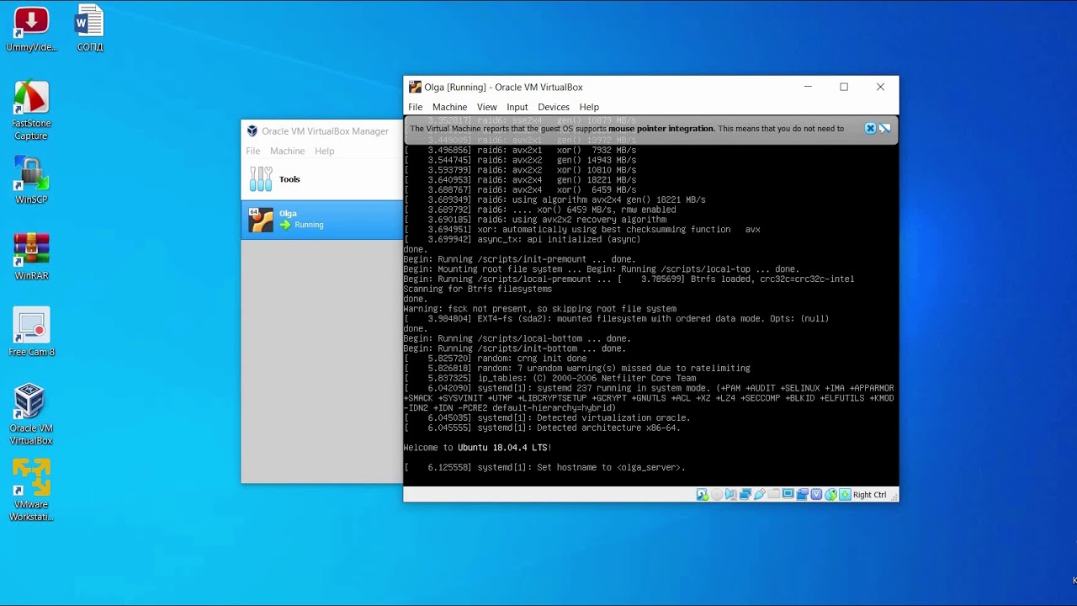The height and width of the screenshot is (606, 1077).
Task: Open UmmyVideo desktop shortcut
Action: tap(31, 29)
